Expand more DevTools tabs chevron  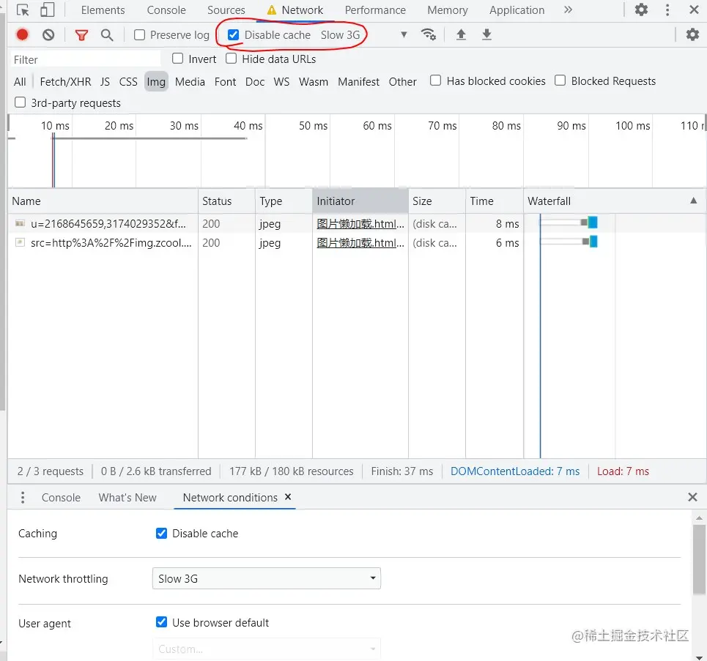(x=568, y=10)
